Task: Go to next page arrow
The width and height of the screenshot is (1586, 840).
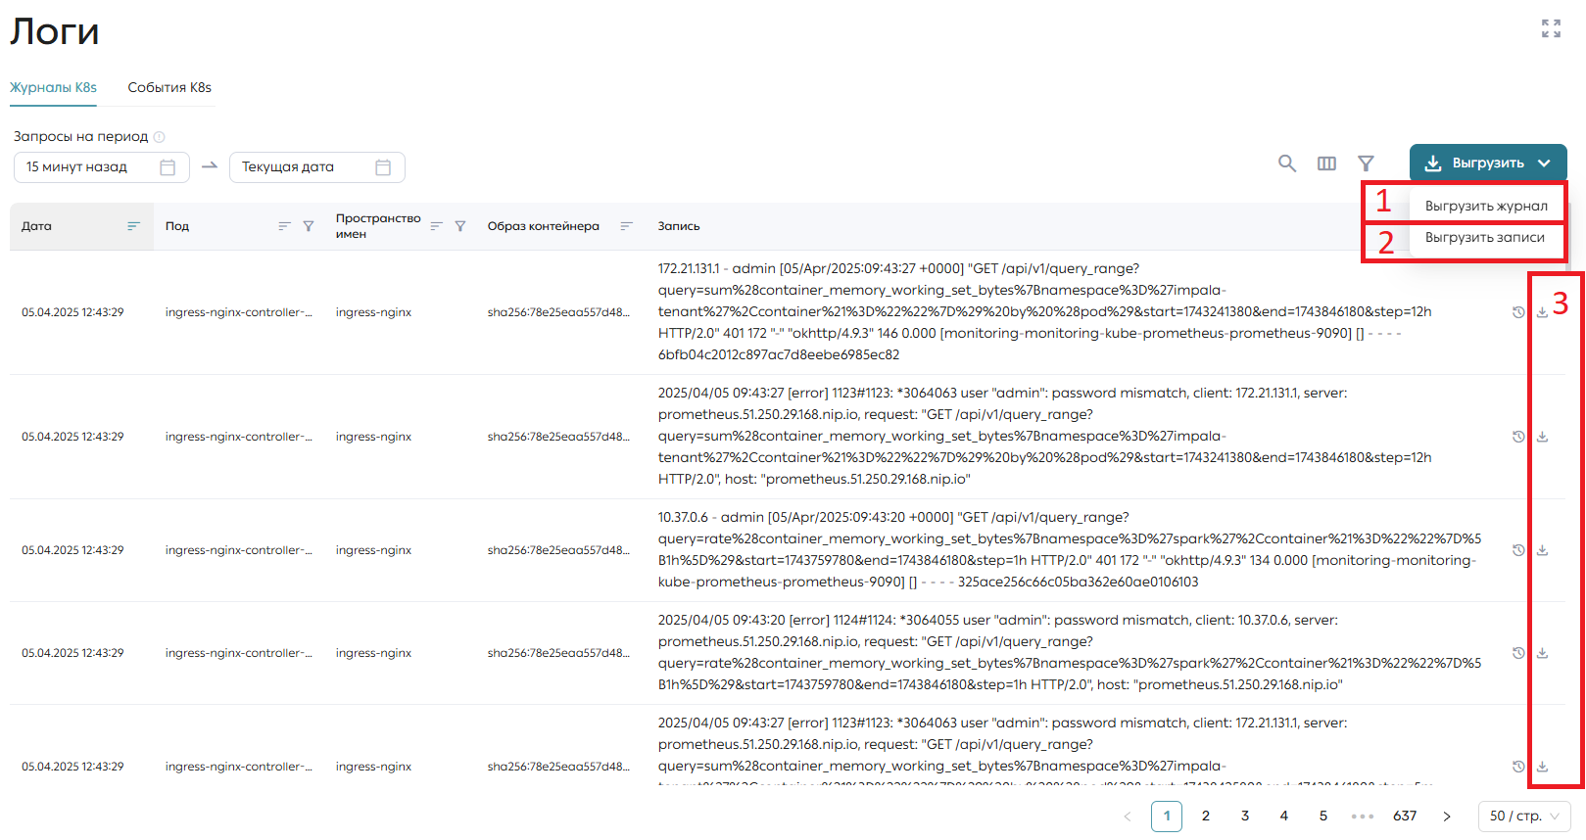Action: [1447, 817]
